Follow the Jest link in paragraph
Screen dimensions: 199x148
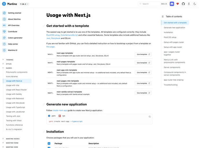point(48,38)
